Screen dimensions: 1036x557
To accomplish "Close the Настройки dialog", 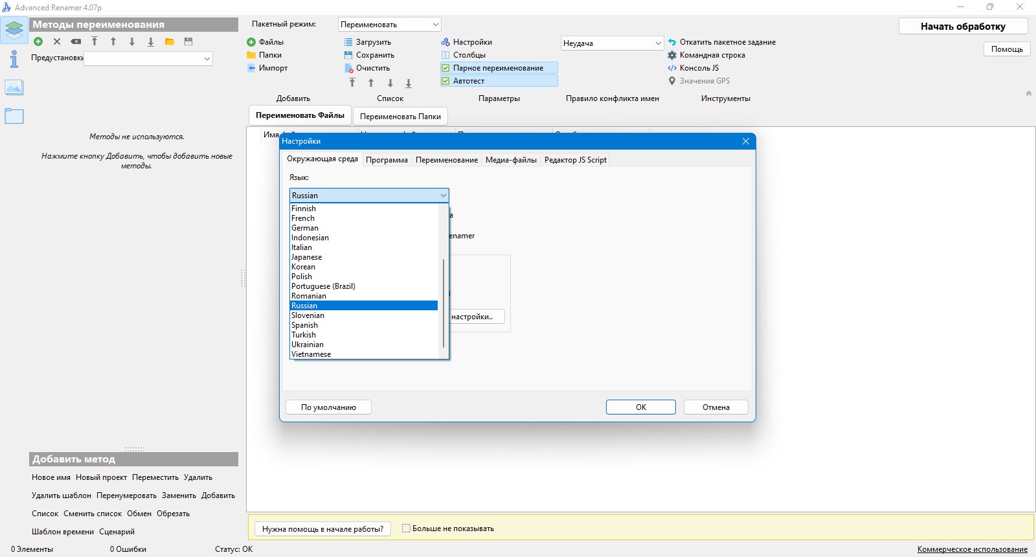I will click(x=746, y=141).
